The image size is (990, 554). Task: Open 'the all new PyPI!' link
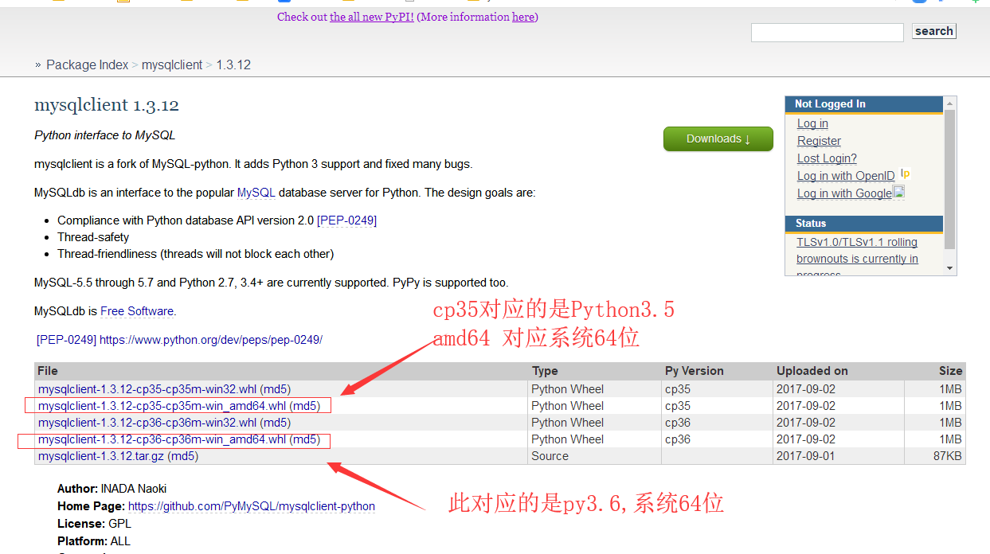pos(372,17)
